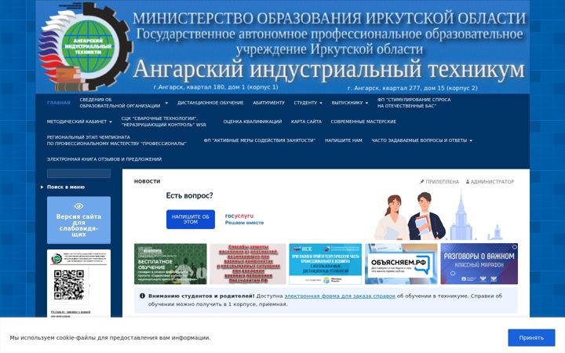Click the Решаем вместе text
565x353 pixels.
click(244, 223)
